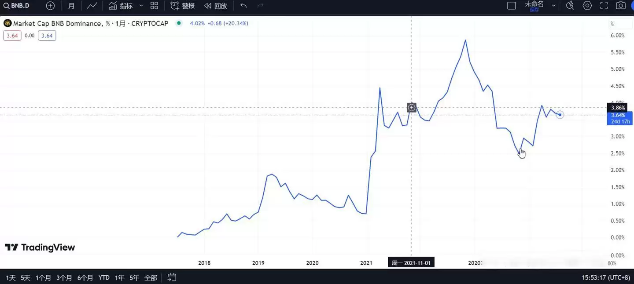This screenshot has width=634, height=284.
Task: Open indicator templates grid icon
Action: pyautogui.click(x=154, y=6)
